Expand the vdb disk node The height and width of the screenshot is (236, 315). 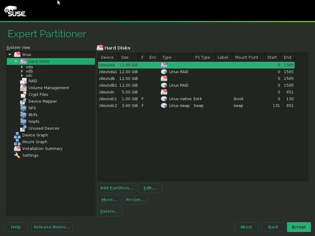coord(22,71)
